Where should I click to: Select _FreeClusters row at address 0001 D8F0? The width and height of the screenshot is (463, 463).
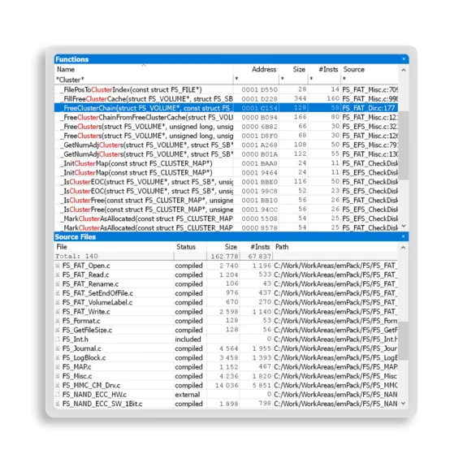click(x=226, y=136)
